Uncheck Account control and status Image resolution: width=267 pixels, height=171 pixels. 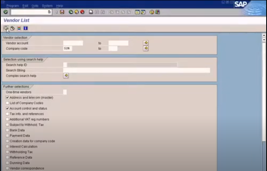(7, 108)
